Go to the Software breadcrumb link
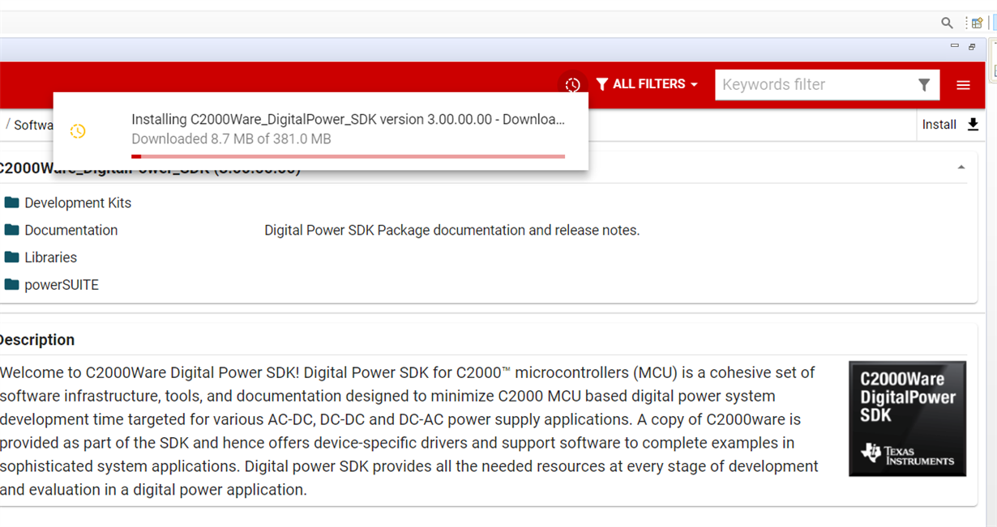Screen dimensions: 997x527 click(33, 125)
